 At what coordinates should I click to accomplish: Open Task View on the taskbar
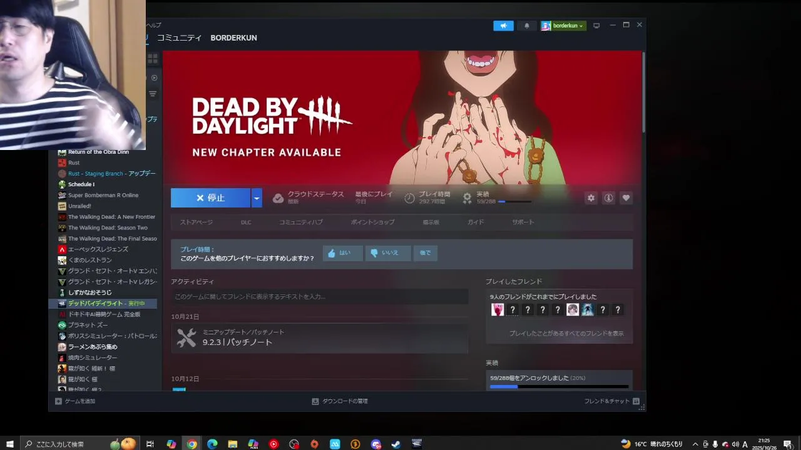click(150, 444)
